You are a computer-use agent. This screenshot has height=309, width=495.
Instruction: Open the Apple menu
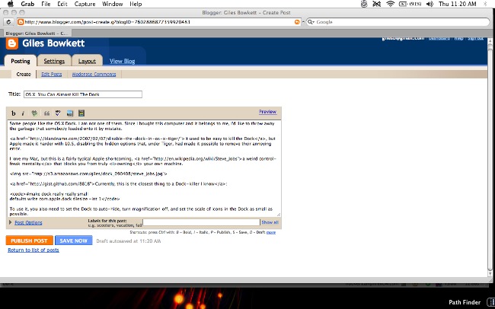coord(11,4)
